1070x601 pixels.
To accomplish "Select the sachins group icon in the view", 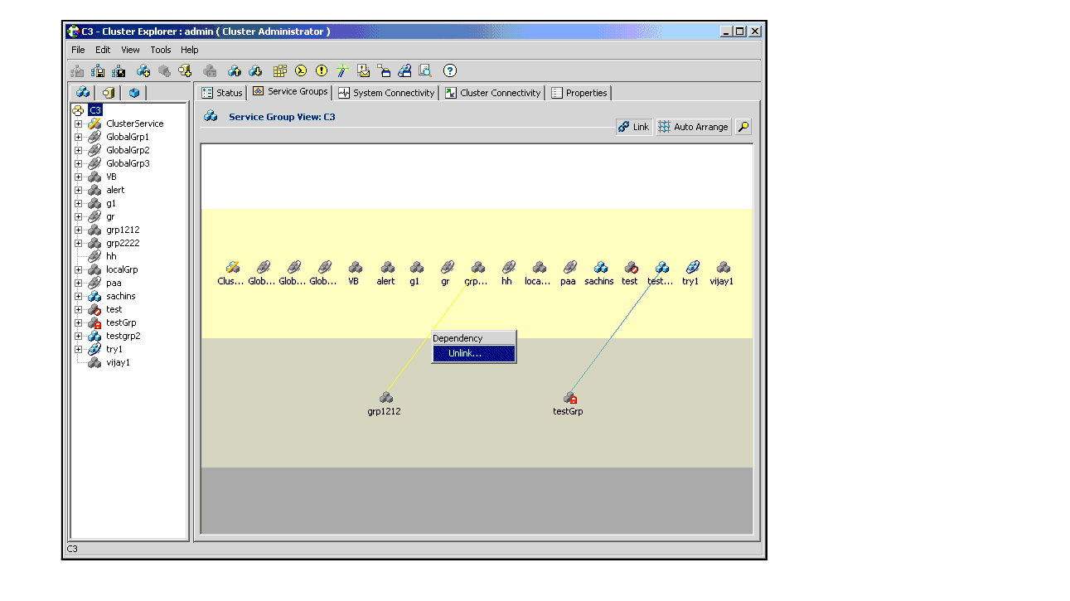I will coord(600,268).
